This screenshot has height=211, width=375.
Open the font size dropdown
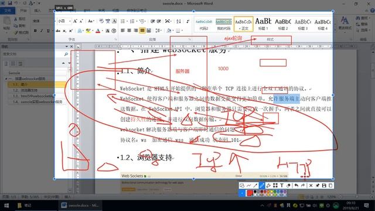click(70, 21)
